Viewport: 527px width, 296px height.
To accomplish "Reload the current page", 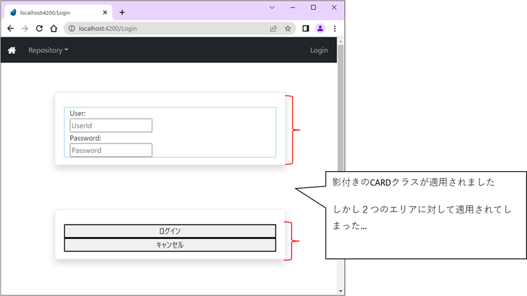I will pyautogui.click(x=39, y=28).
